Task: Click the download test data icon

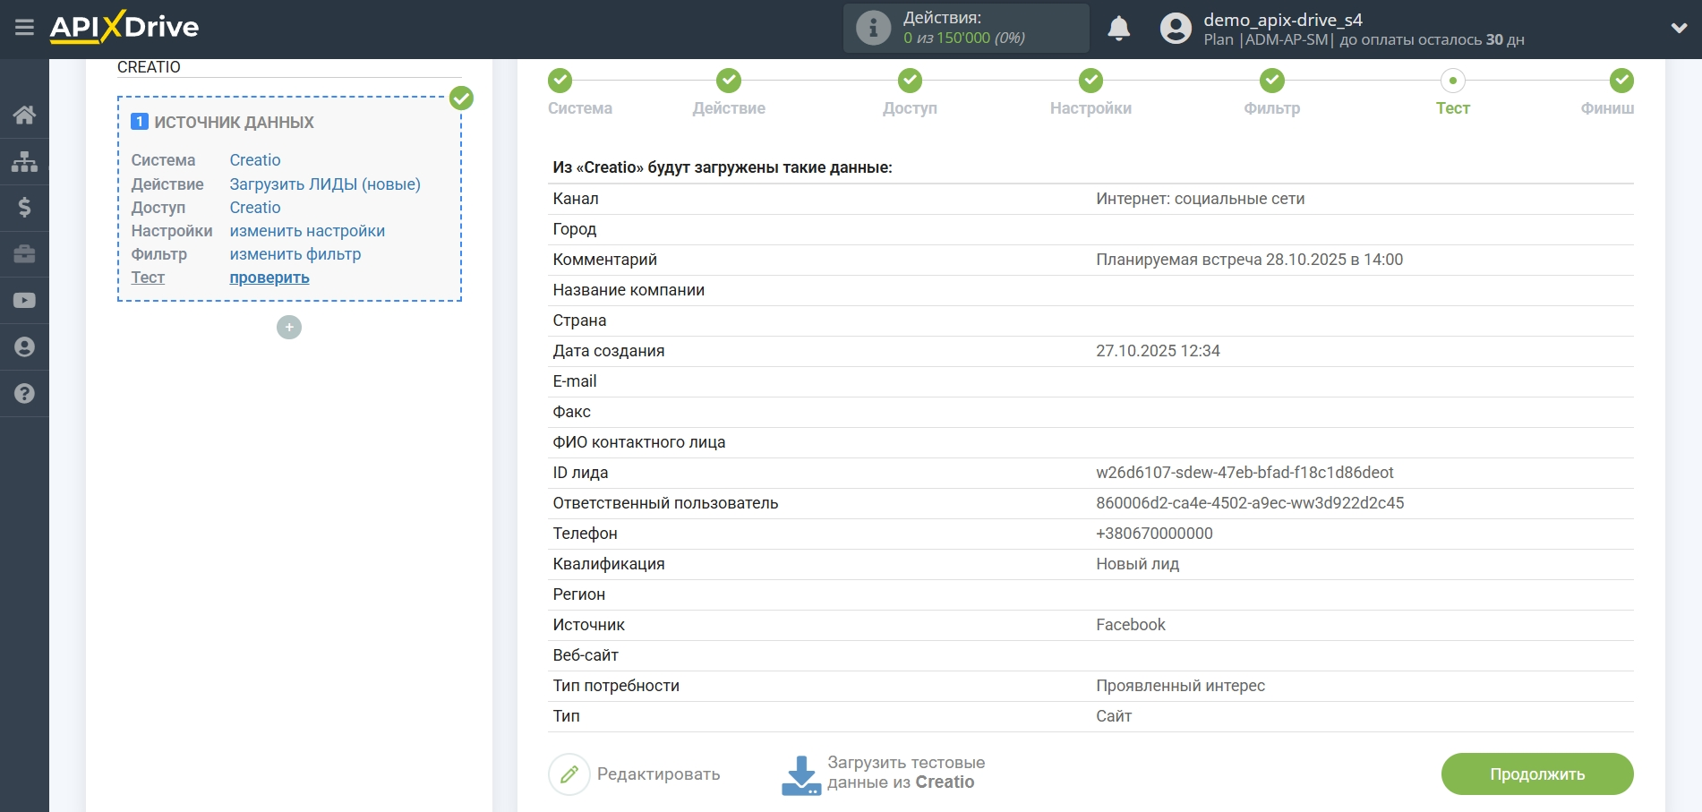Action: click(x=801, y=775)
